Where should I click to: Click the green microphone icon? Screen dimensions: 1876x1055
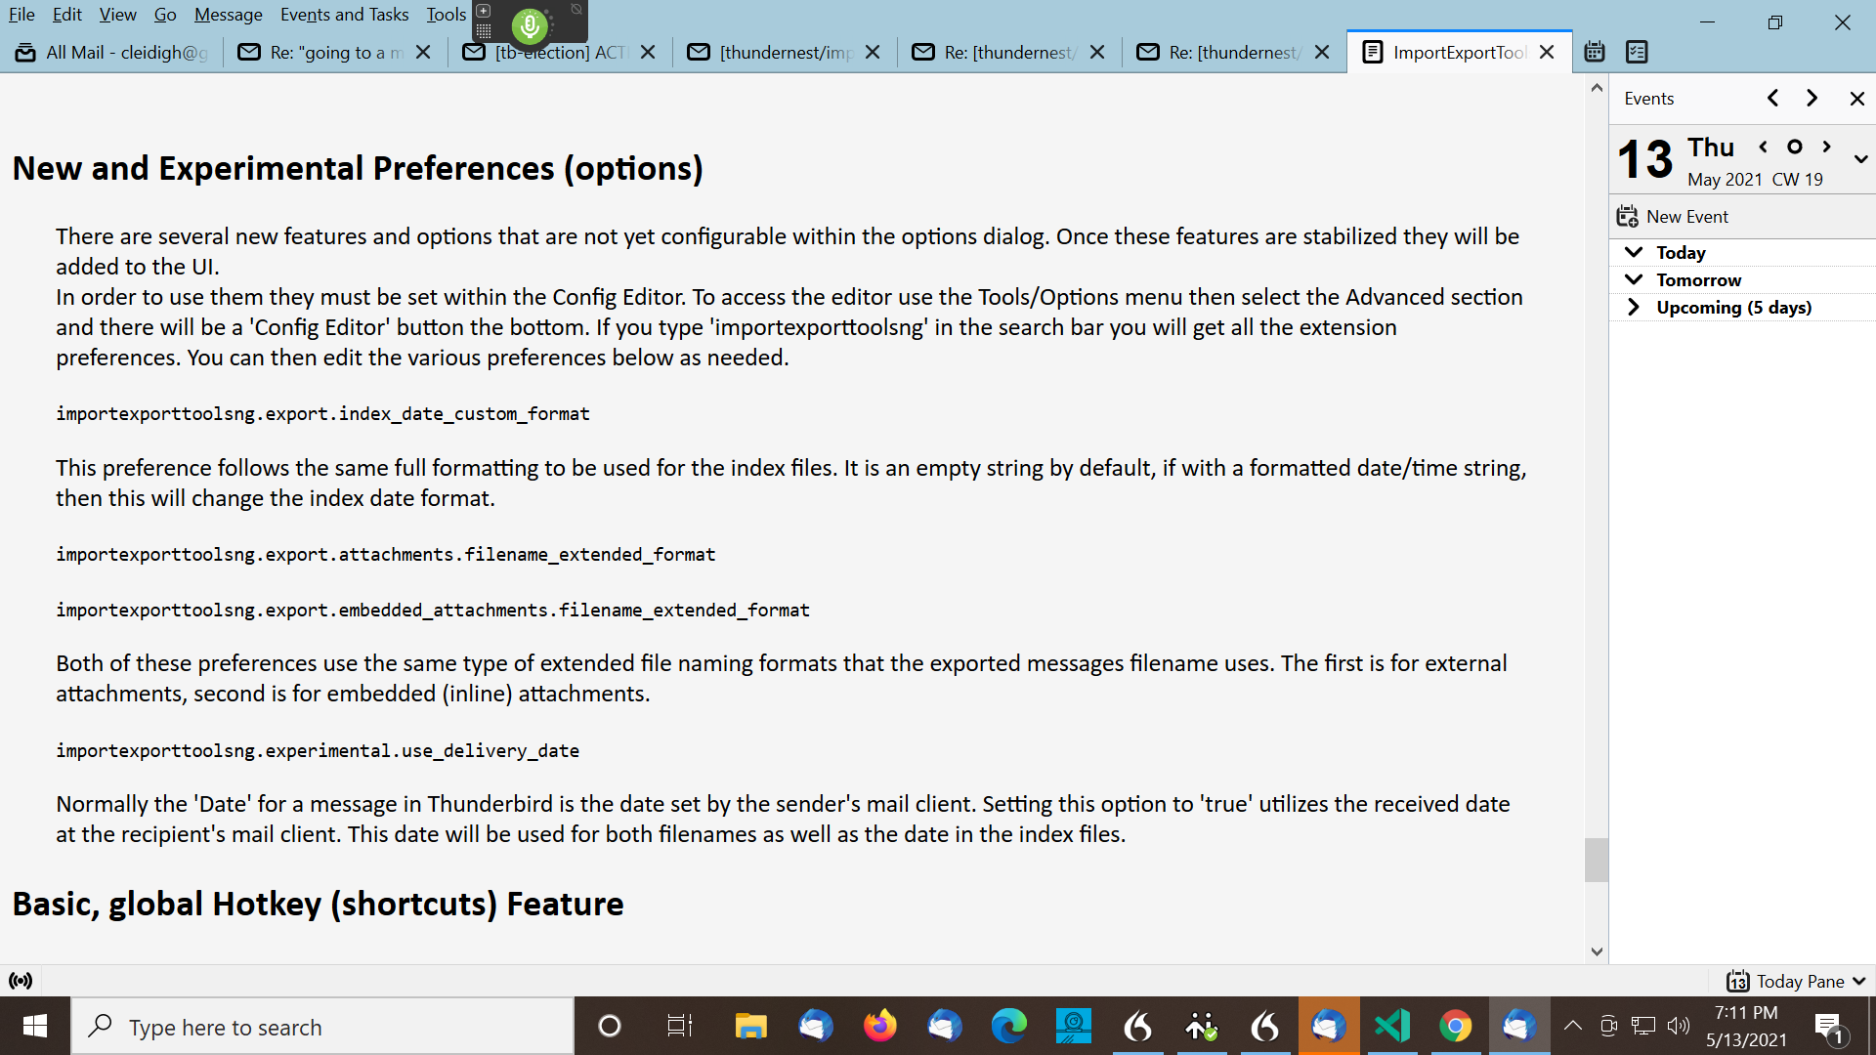530,25
